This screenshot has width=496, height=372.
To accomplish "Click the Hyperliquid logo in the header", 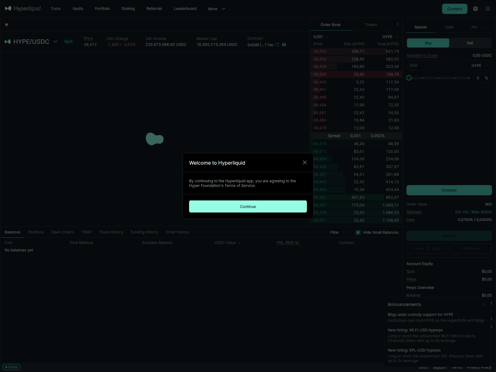I will [x=23, y=8].
